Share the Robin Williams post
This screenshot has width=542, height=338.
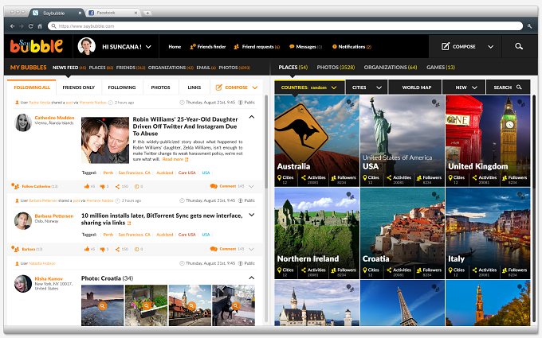(x=117, y=187)
